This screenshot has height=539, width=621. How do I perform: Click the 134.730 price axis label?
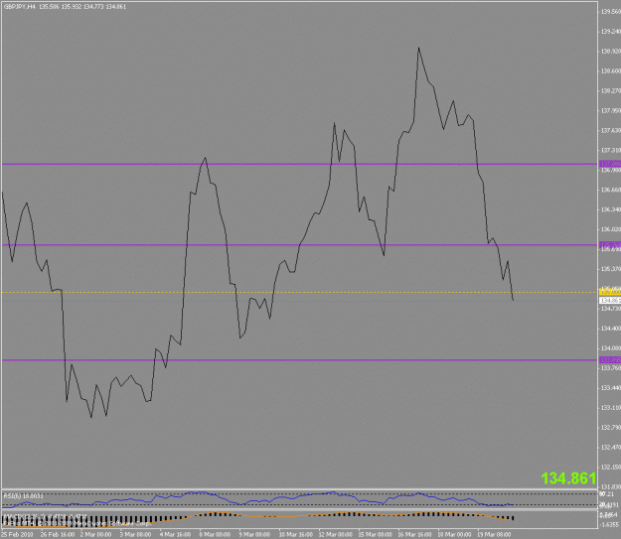611,309
